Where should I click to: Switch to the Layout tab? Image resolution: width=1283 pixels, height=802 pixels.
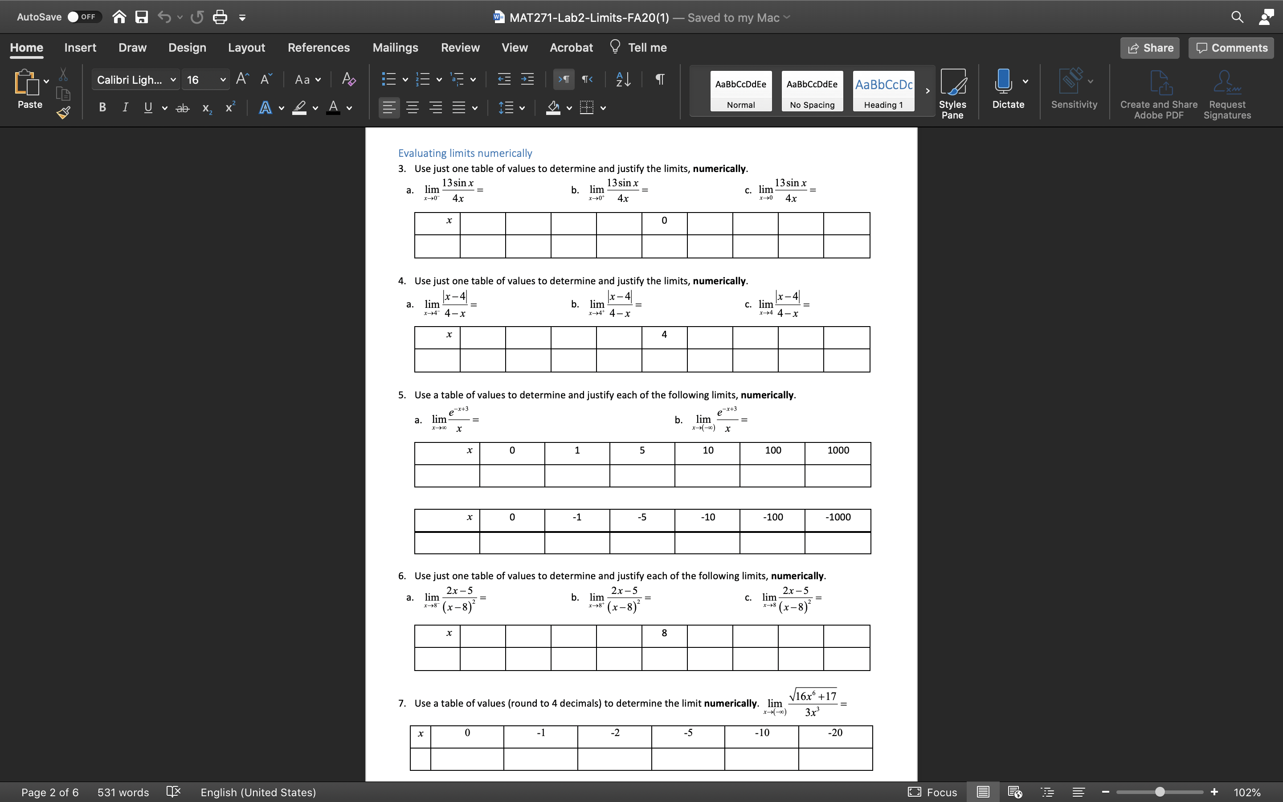coord(246,47)
